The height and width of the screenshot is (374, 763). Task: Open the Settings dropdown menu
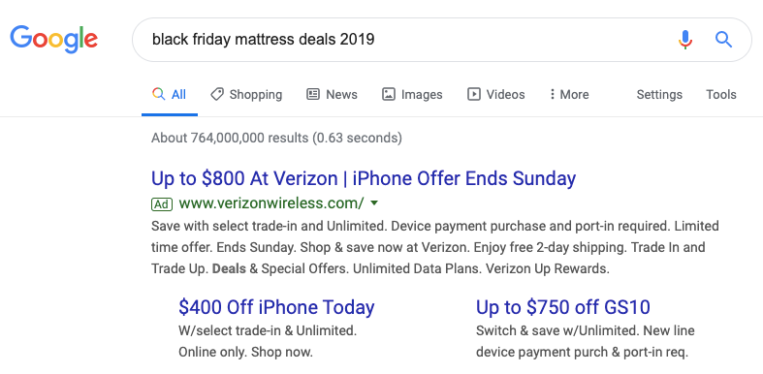659,94
